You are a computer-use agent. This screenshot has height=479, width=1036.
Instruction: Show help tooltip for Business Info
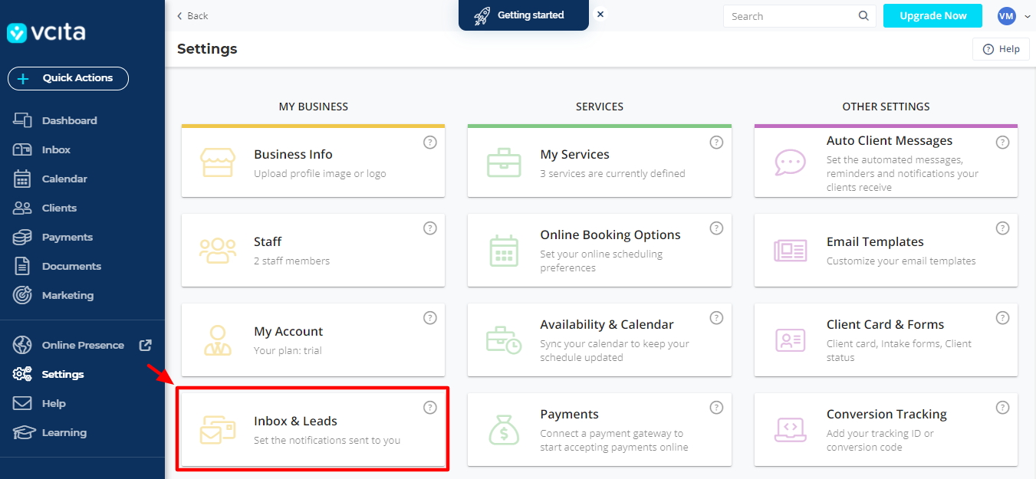[x=430, y=143]
